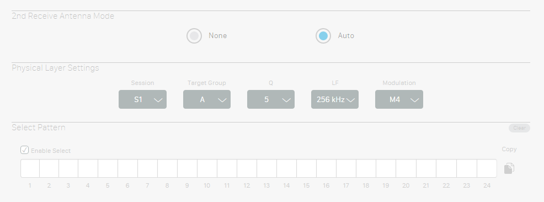Click the Clear button
This screenshot has height=202, width=544.
pos(519,128)
